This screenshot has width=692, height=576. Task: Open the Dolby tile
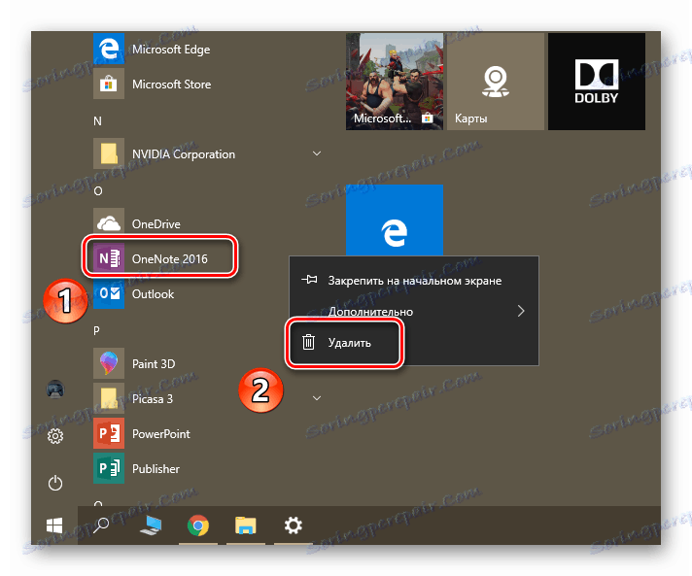point(597,82)
